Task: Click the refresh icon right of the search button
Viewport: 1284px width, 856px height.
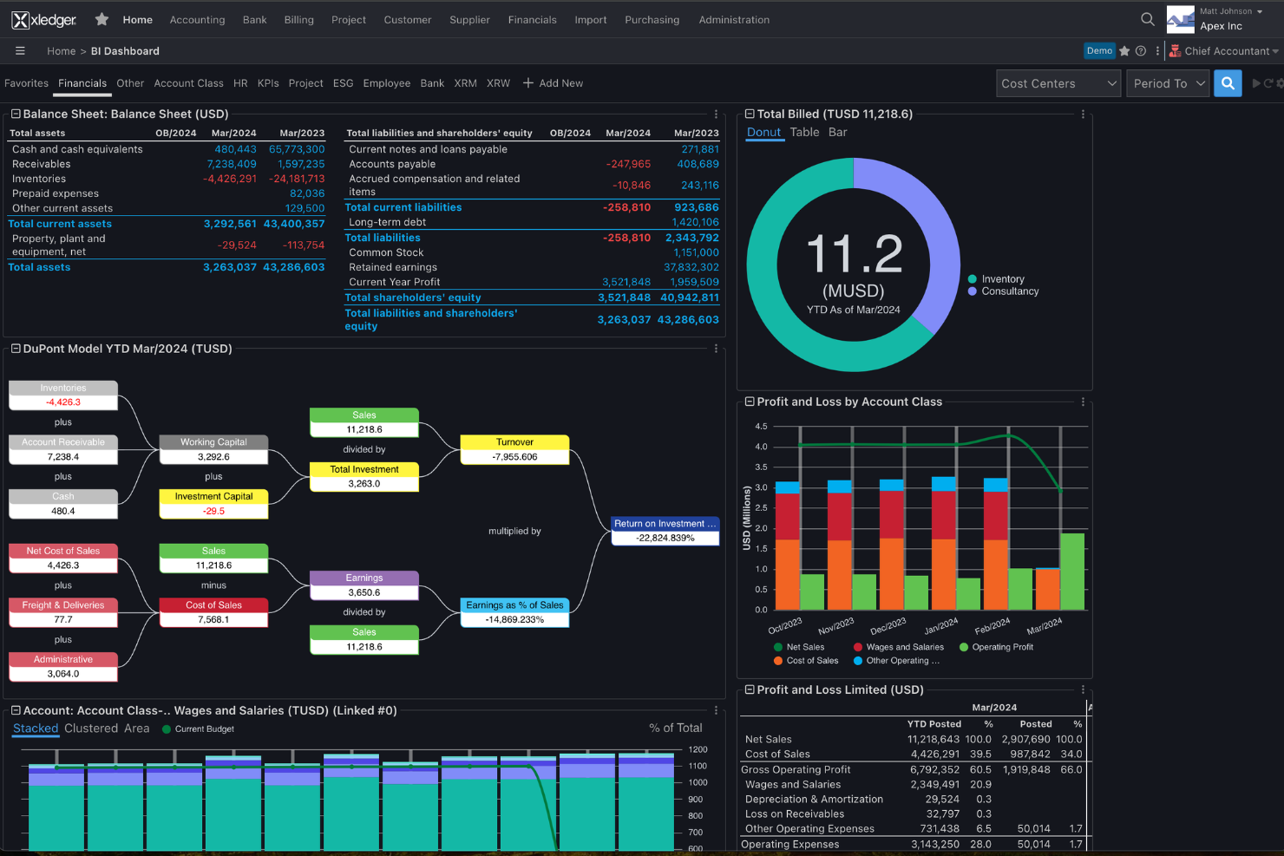Action: (1268, 82)
